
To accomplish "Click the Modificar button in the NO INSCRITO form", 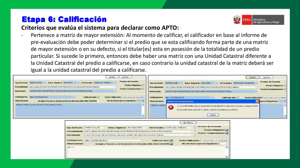I will (188, 123).
